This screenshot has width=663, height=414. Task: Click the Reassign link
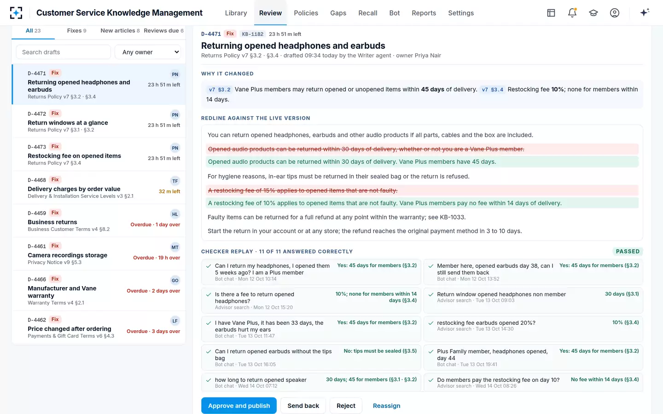pyautogui.click(x=386, y=406)
